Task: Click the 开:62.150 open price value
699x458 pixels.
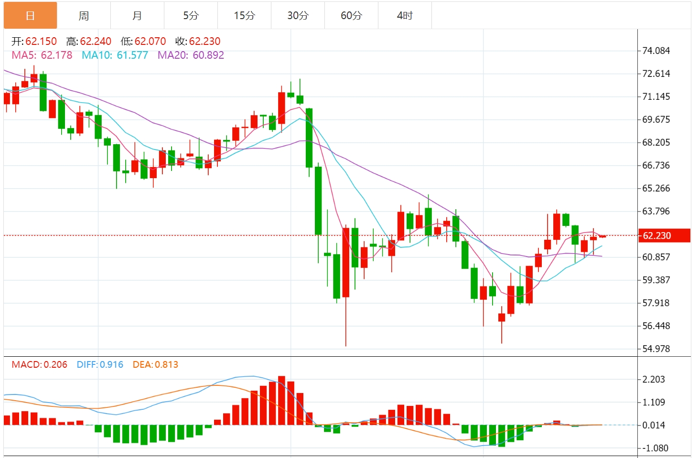Action: 34,42
